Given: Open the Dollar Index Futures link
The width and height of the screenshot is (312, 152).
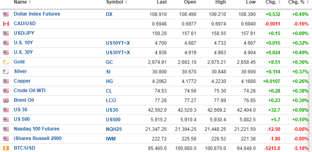Looking at the screenshot, I should 37,14.
